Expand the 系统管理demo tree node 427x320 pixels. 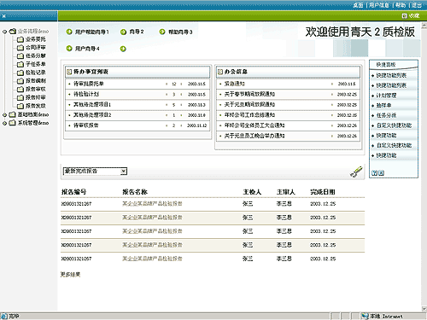click(x=4, y=123)
